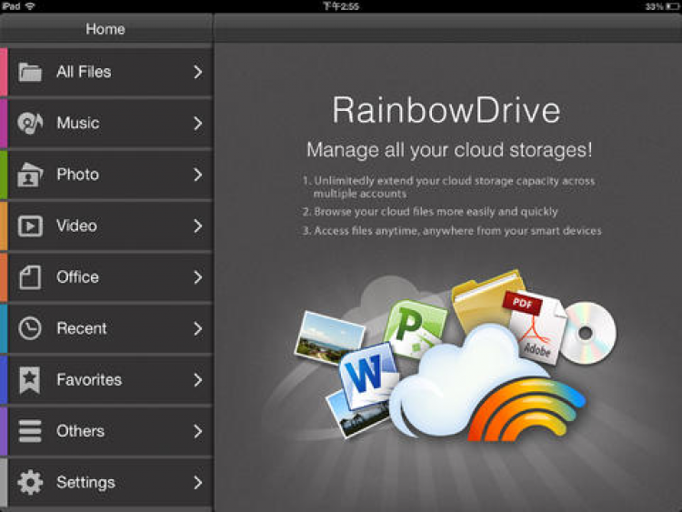Tap the lower tilted photo thumbnail
This screenshot has height=512, width=682.
coord(356,416)
